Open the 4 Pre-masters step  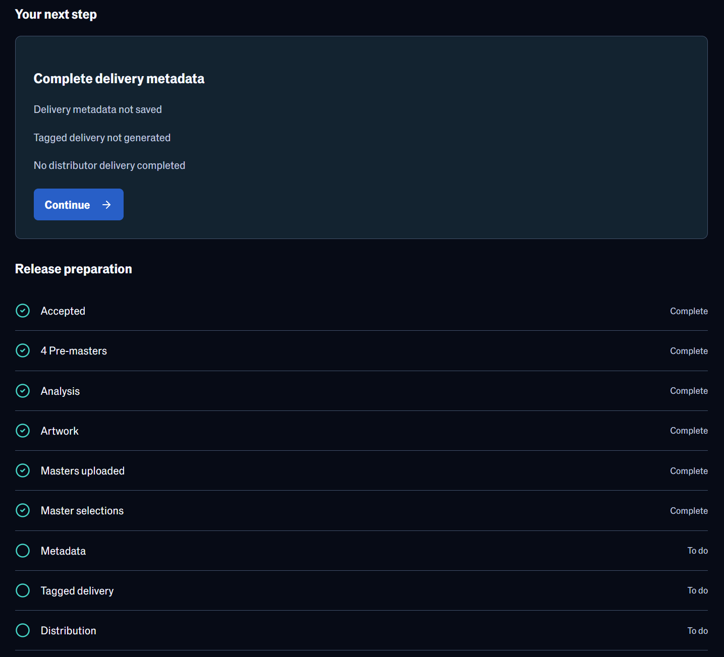(x=361, y=351)
